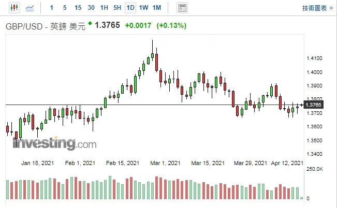Screen dimensions: 337x208
Task: Choose the 1M monthly timeframe
Action: tap(157, 8)
